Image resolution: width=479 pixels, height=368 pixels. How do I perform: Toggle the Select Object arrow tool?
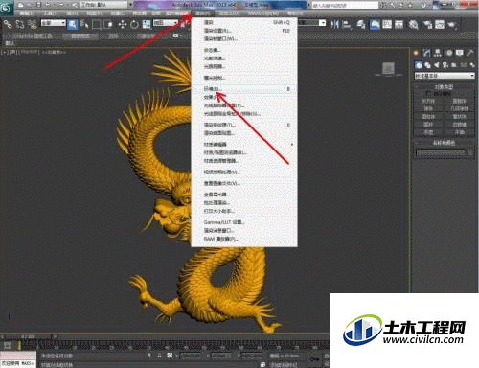click(73, 25)
